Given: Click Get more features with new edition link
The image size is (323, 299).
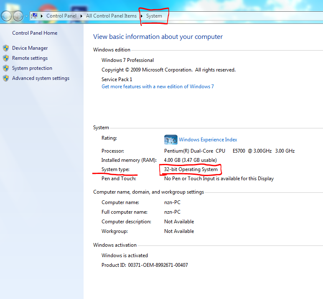Looking at the screenshot, I should [158, 87].
